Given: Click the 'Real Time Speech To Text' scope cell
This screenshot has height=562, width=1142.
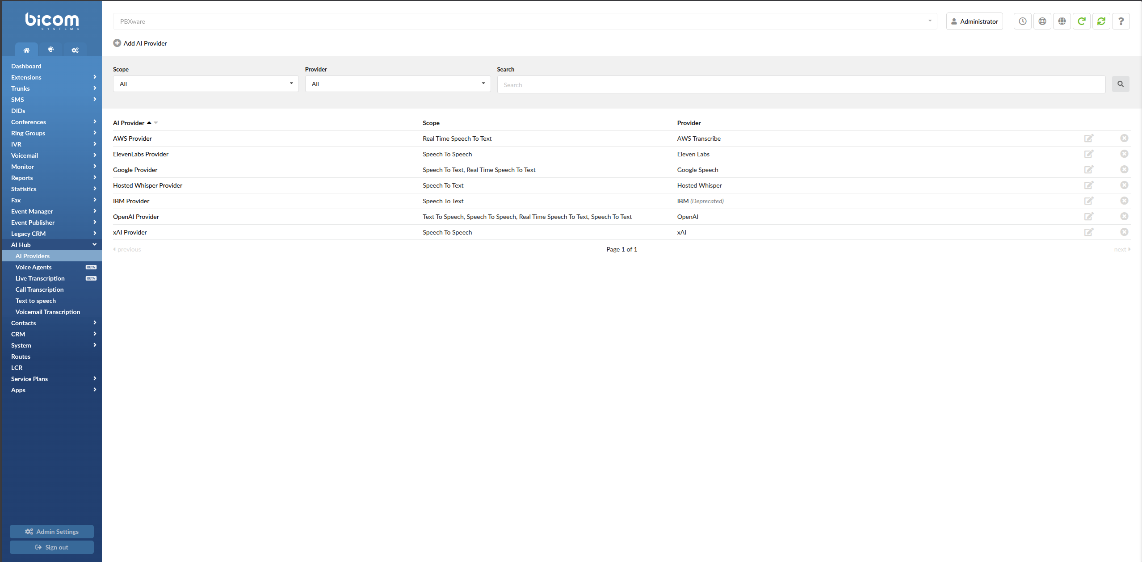Looking at the screenshot, I should (457, 138).
